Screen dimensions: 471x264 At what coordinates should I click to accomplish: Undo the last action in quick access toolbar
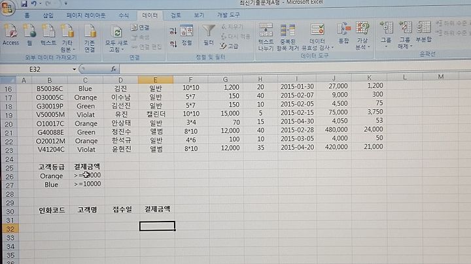[x=34, y=4]
